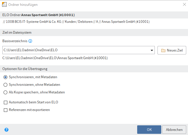The height and width of the screenshot is (135, 188).
Task: Click the resulting target path text
Action: (x=55, y=58)
